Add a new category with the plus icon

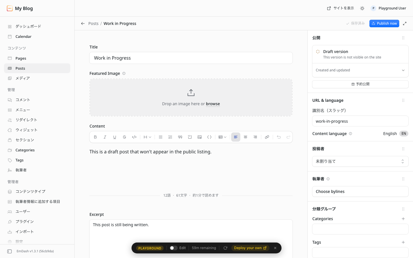(x=403, y=219)
